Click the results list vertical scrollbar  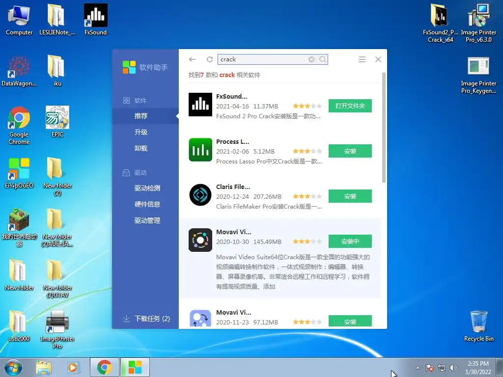pos(384,128)
